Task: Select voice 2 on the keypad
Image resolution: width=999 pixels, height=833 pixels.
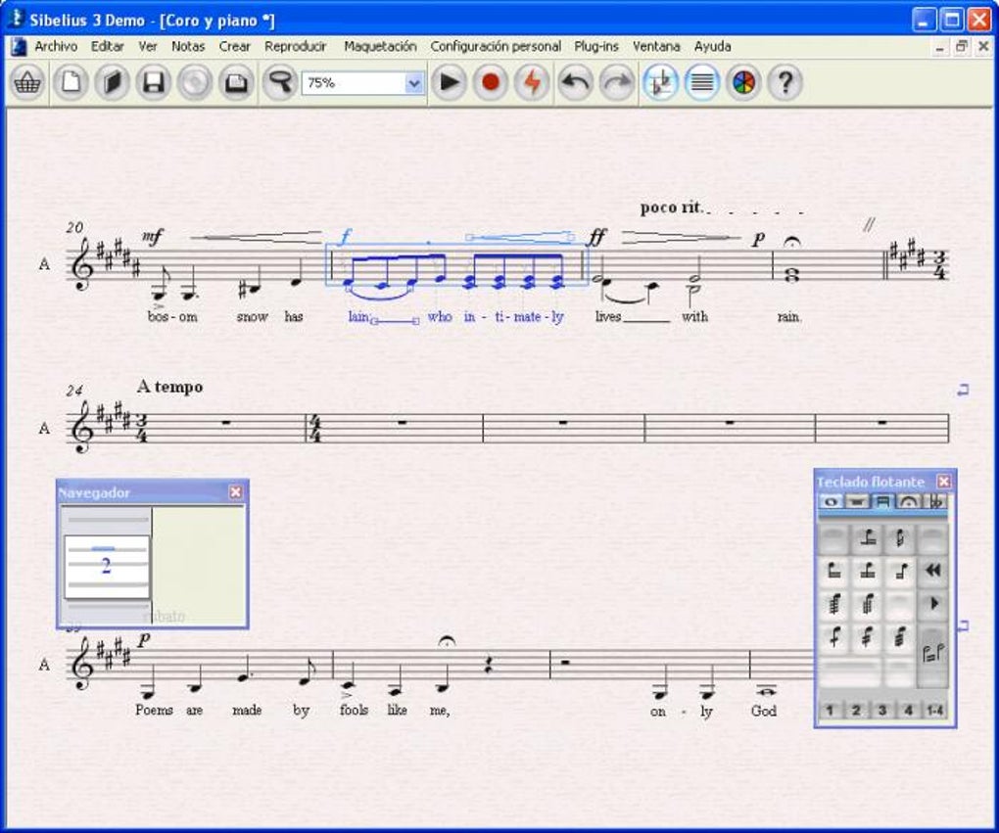Action: click(856, 710)
